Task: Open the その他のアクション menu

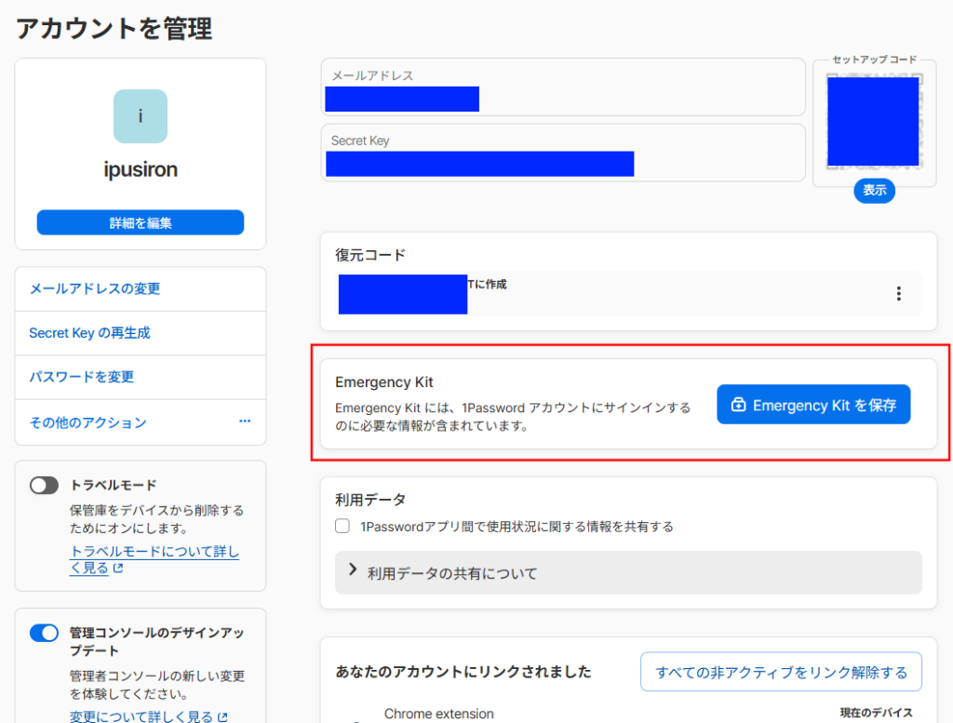Action: pyautogui.click(x=141, y=422)
